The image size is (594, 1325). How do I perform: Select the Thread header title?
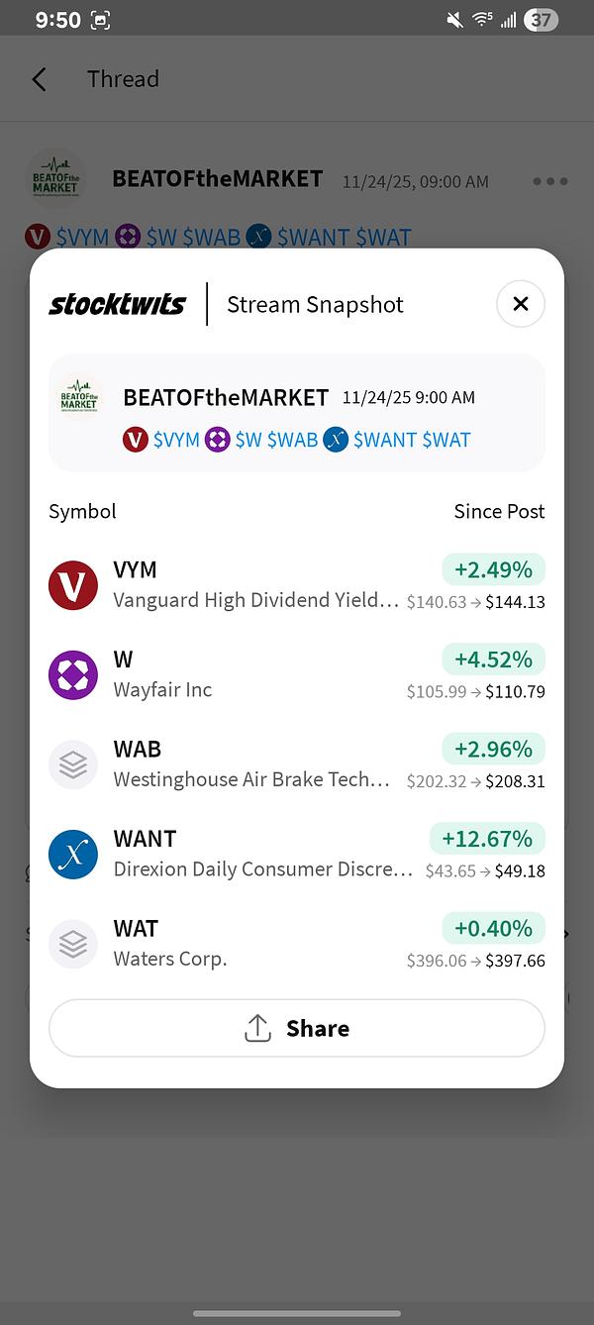point(123,78)
